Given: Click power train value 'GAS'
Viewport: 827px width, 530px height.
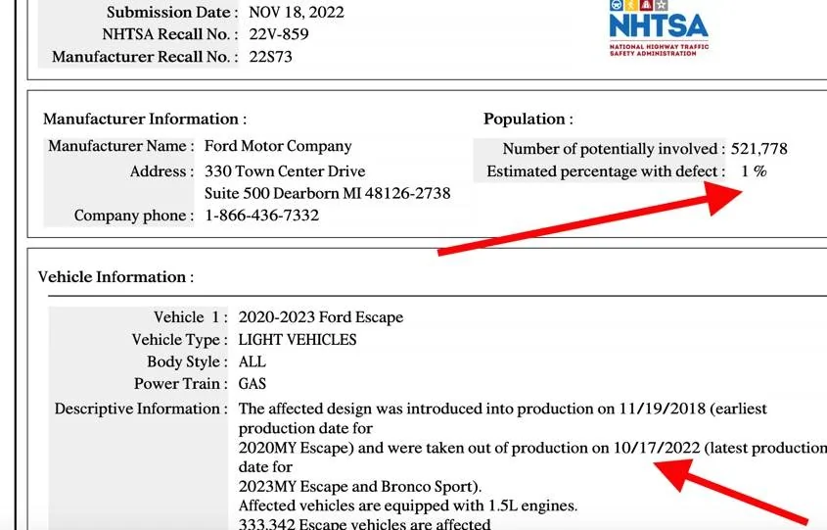Looking at the screenshot, I should tap(253, 384).
